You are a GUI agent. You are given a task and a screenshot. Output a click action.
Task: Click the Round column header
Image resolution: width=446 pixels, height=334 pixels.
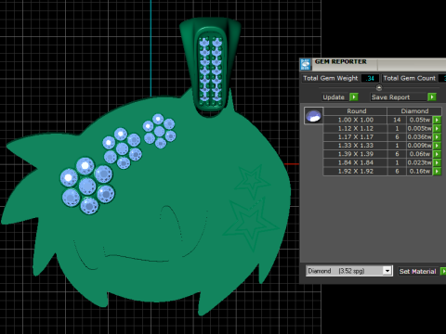356,111
